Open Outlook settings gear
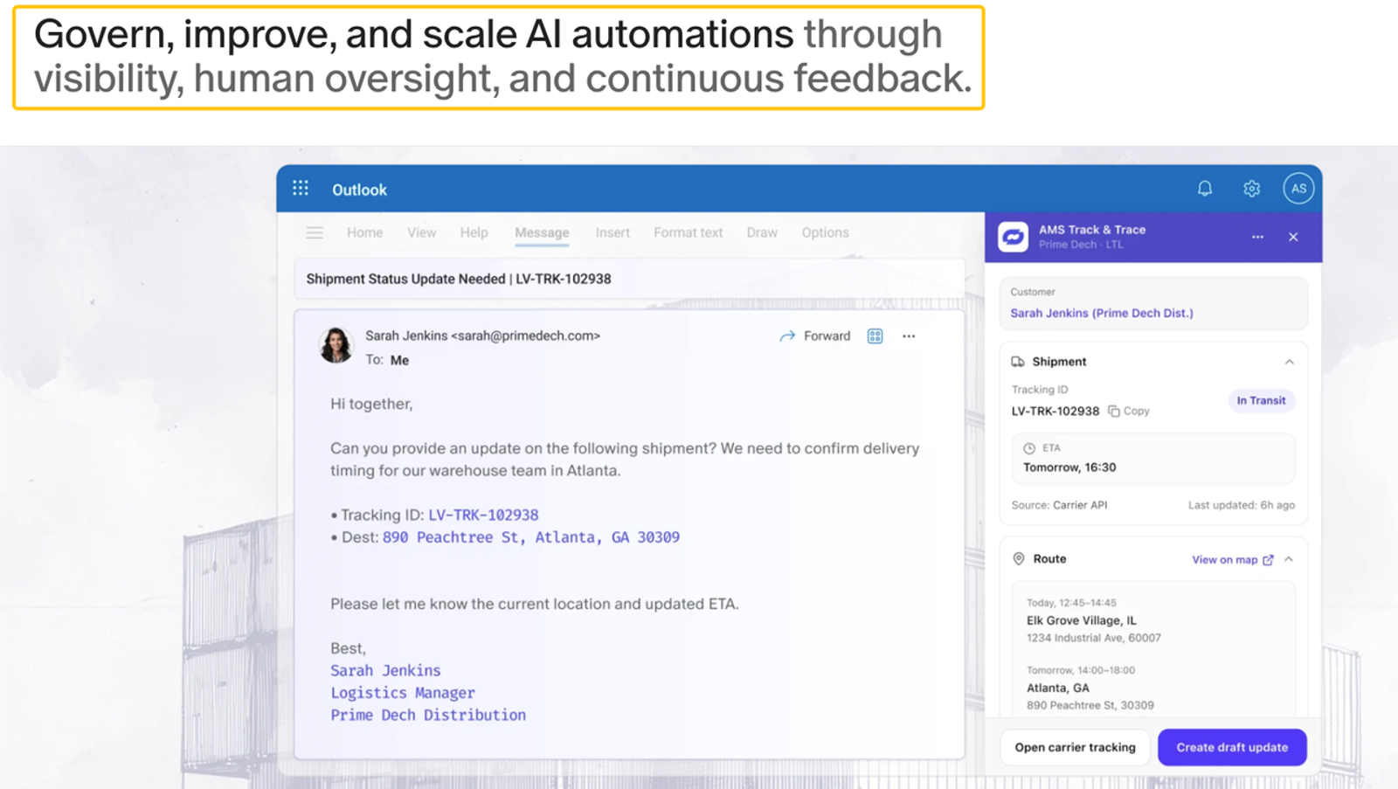 [1251, 189]
